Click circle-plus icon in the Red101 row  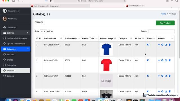162,76
